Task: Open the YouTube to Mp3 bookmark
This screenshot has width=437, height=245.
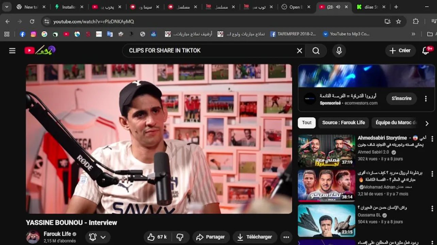Action: click(346, 34)
